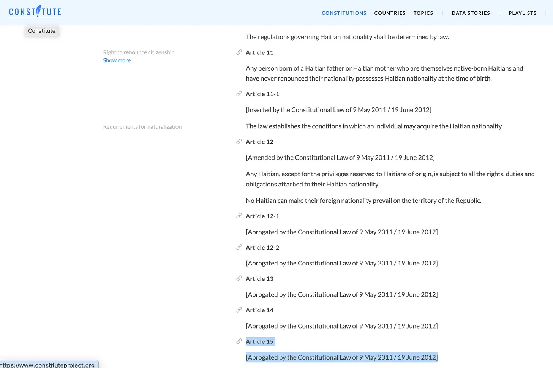This screenshot has width=553, height=368.
Task: Copy link icon beside Article 12-2
Action: point(239,247)
